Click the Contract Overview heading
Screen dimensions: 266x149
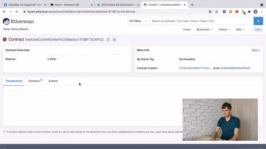coord(17,50)
